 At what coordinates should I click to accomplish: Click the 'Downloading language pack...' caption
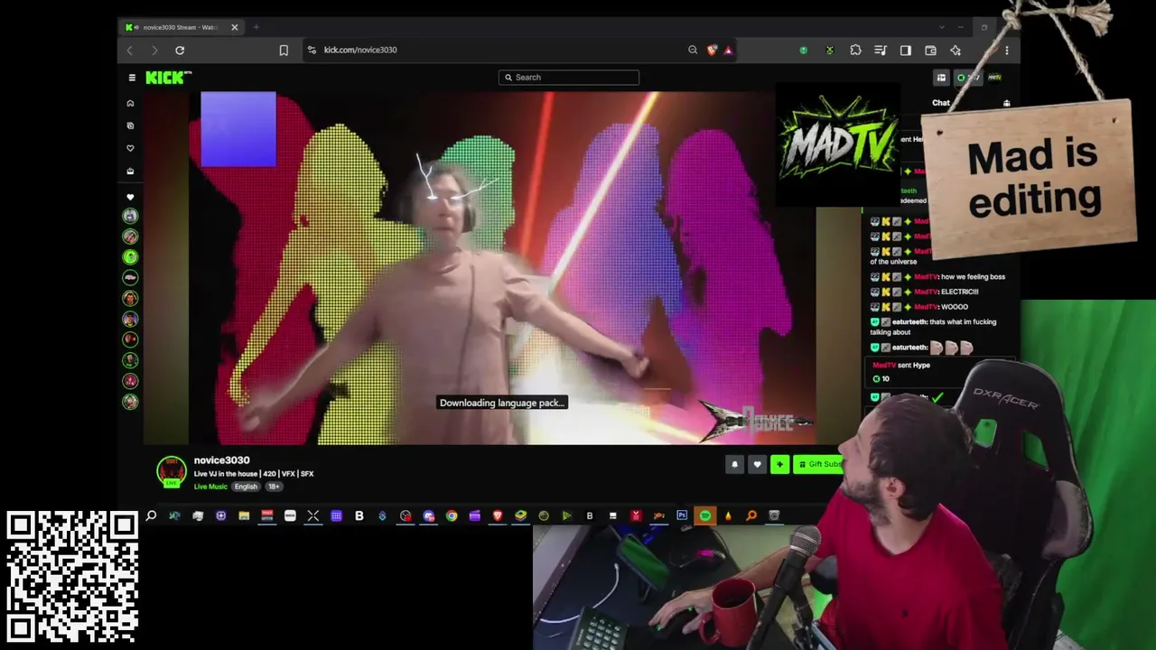point(502,403)
